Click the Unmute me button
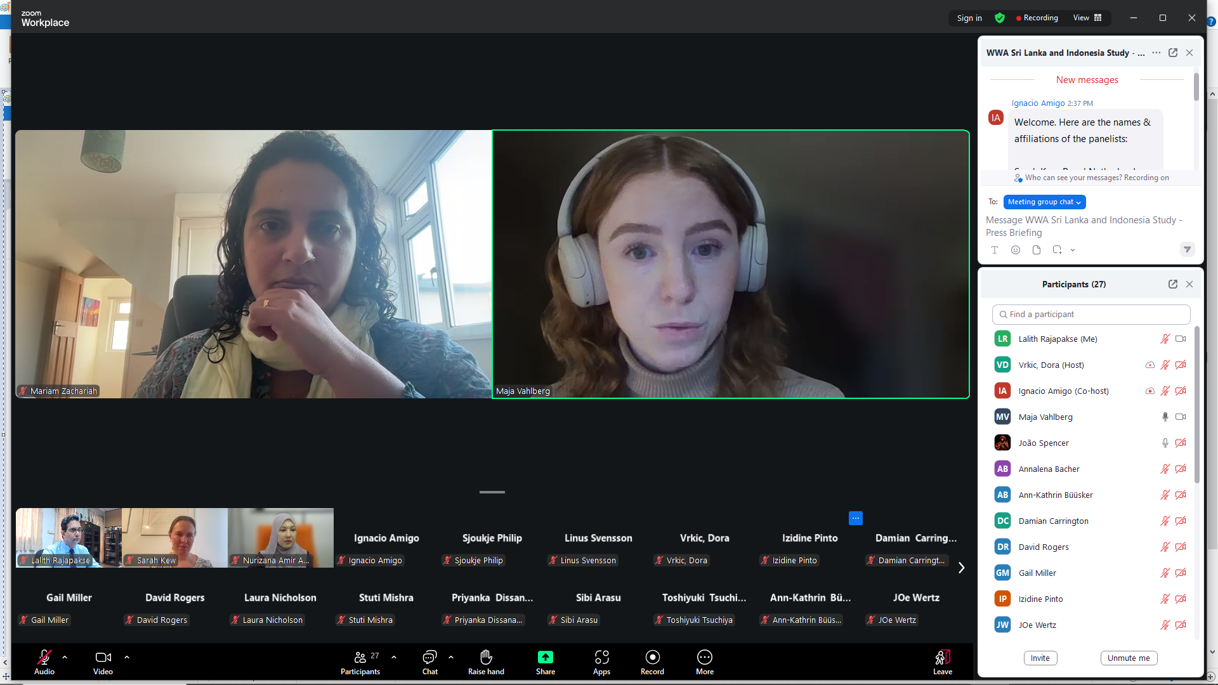 [1129, 658]
